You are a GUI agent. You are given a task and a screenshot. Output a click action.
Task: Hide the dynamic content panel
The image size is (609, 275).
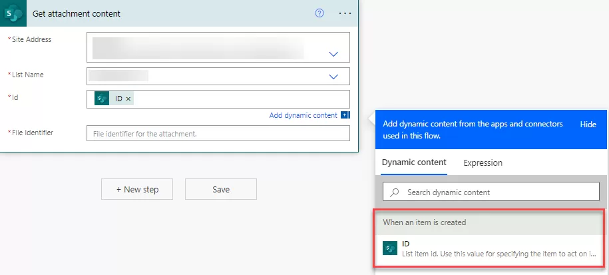(x=588, y=125)
